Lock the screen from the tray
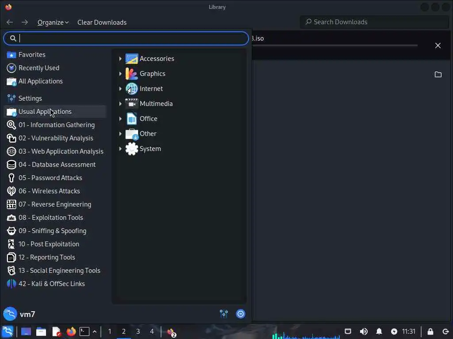The height and width of the screenshot is (339, 453). 430,331
